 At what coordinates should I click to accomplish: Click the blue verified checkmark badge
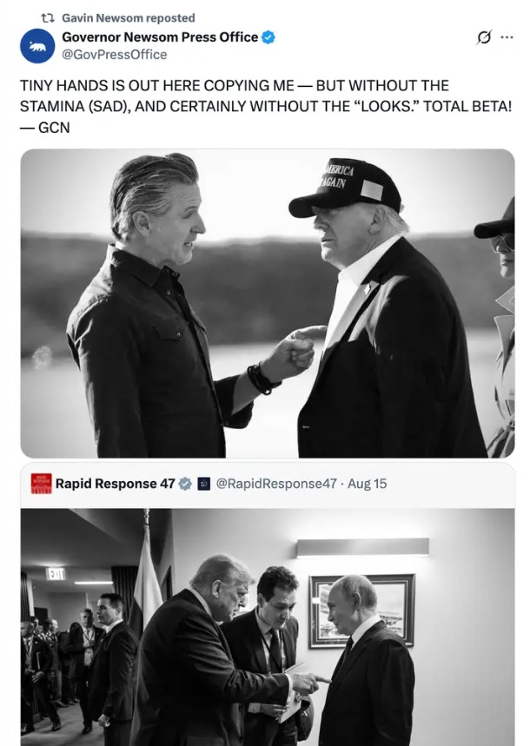coord(268,37)
